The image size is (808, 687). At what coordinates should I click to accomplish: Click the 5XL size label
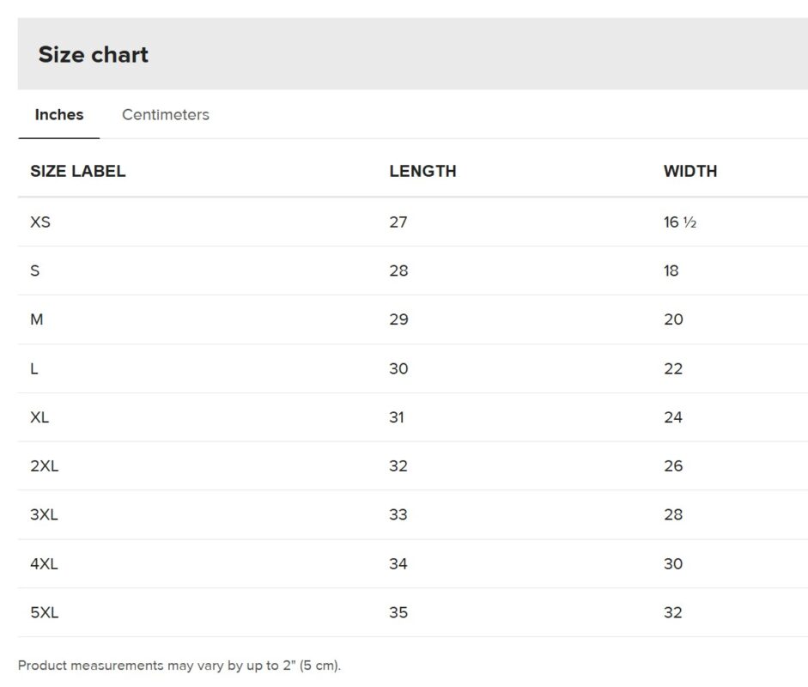coord(45,613)
